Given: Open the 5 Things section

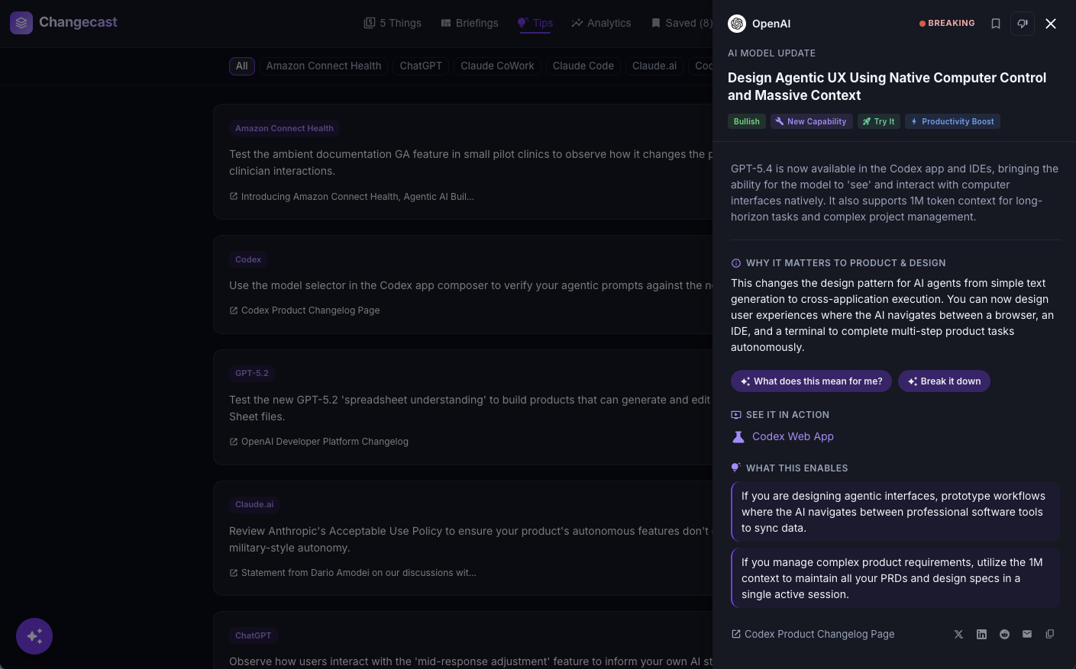Looking at the screenshot, I should [x=393, y=23].
